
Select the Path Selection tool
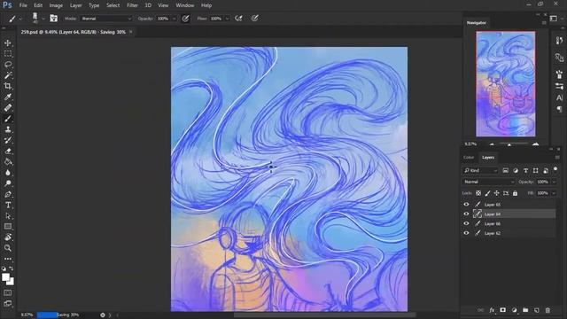[8, 216]
